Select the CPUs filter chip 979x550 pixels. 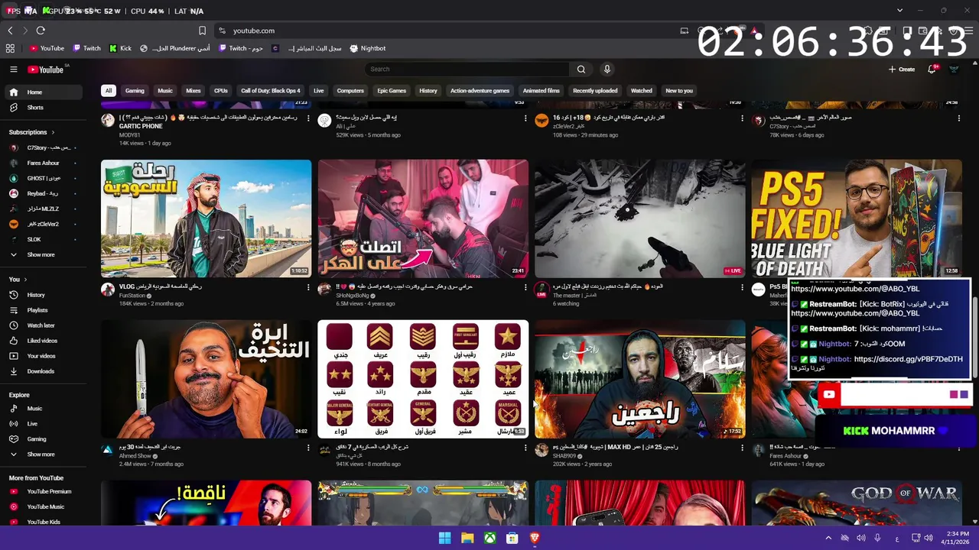[x=221, y=91]
